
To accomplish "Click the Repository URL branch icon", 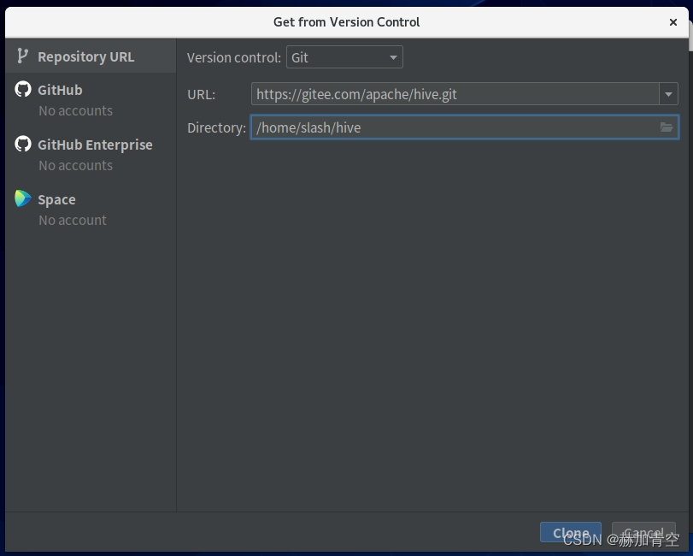I will click(x=22, y=56).
